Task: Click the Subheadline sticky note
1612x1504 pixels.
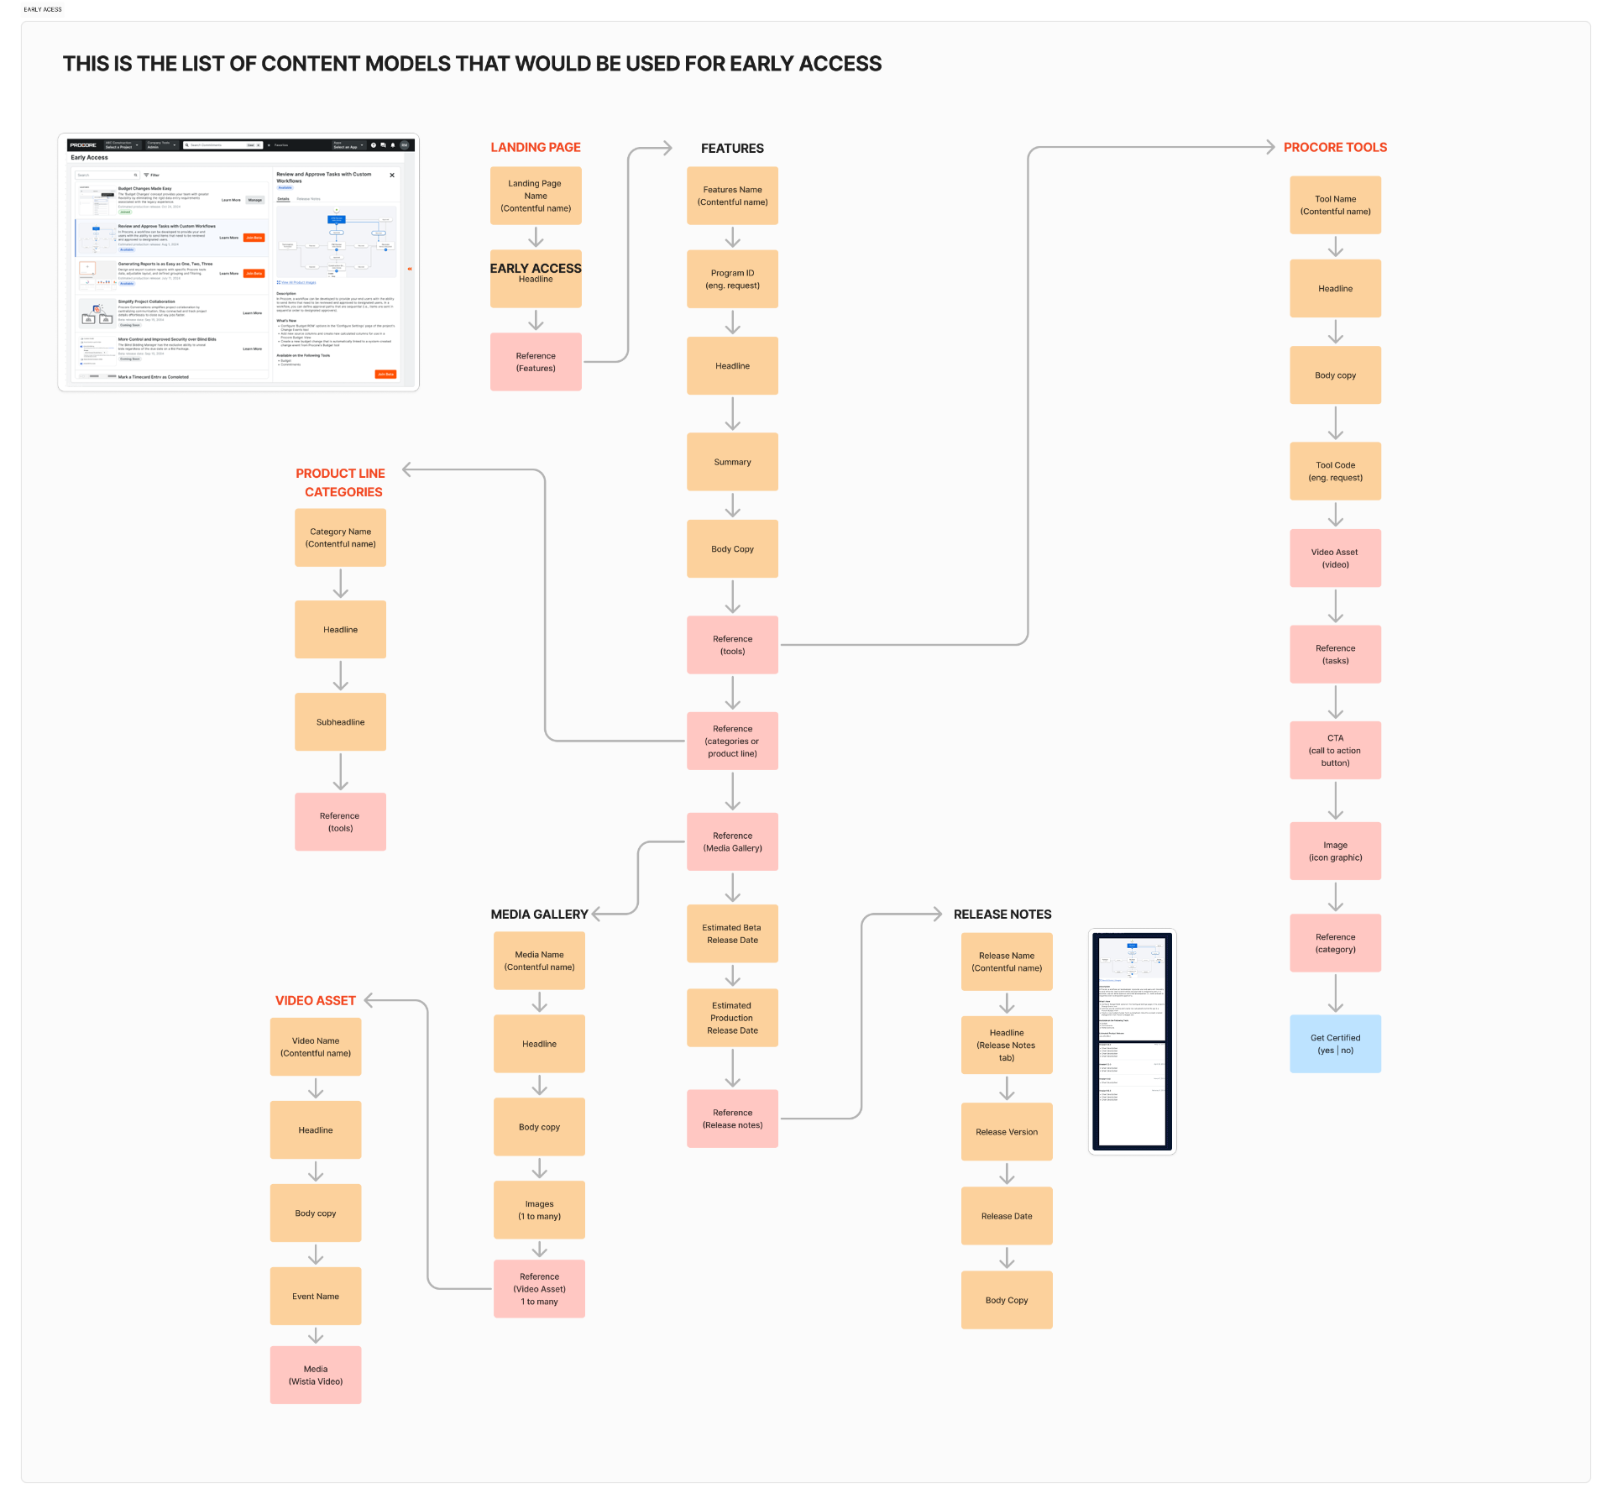Action: click(340, 722)
